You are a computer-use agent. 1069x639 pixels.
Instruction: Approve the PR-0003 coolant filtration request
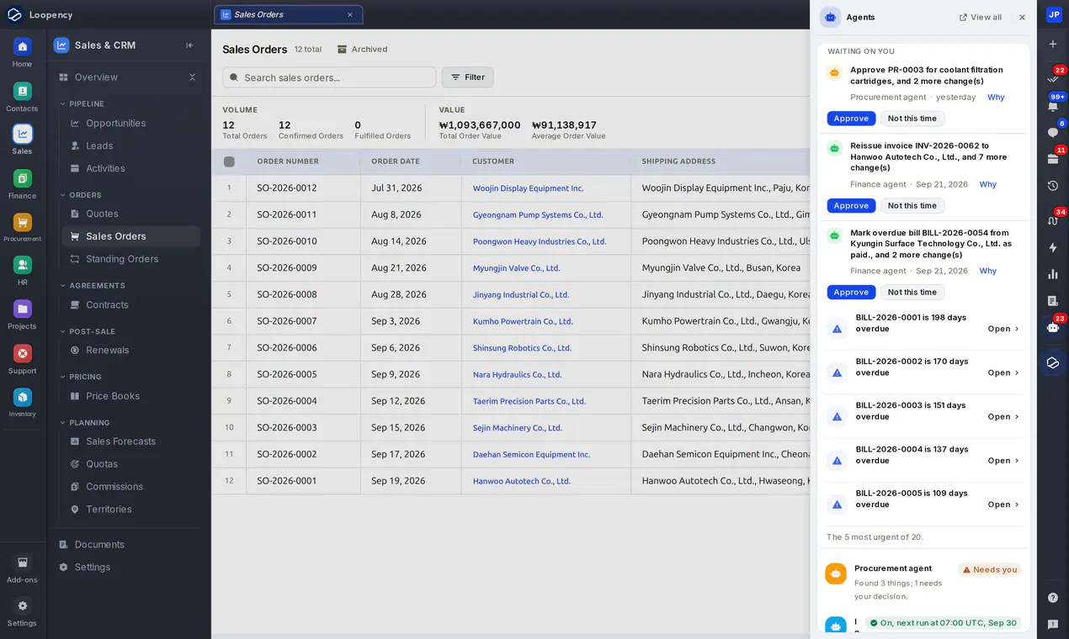[x=851, y=119]
